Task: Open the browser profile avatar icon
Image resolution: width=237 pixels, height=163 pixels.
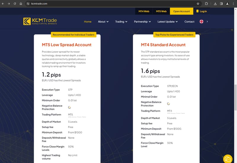Action: 227,4
